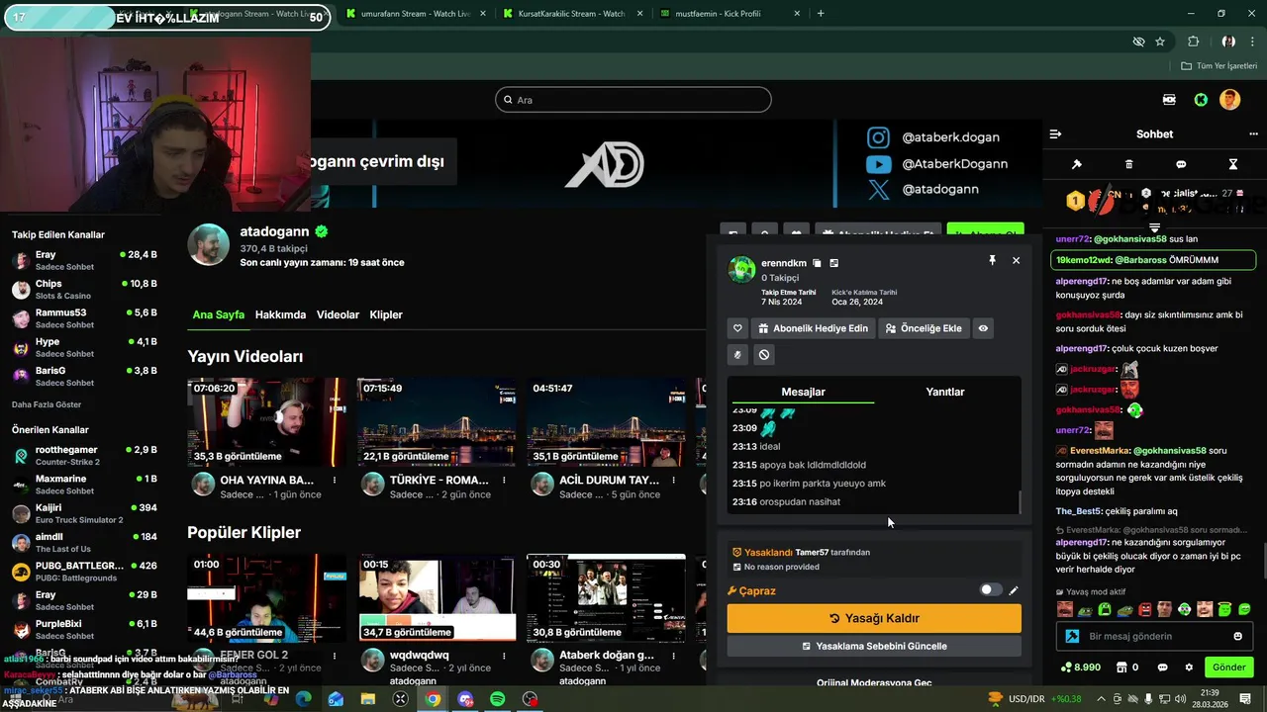Image resolution: width=1267 pixels, height=712 pixels.
Task: Click Yasaklama Sebebini Güncelle button
Action: (874, 646)
